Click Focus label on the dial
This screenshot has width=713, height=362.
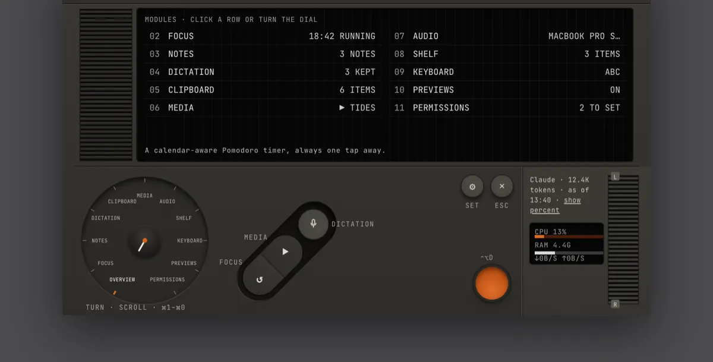[105, 263]
